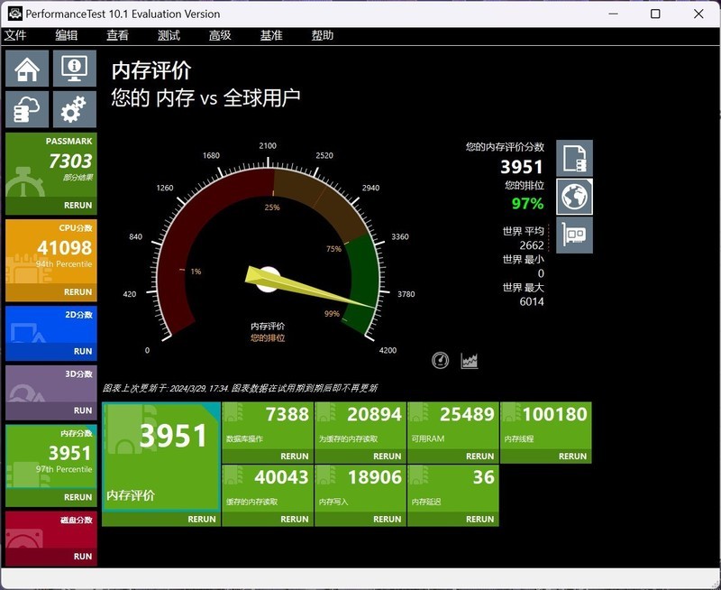Export results using the report document icon

click(x=573, y=156)
